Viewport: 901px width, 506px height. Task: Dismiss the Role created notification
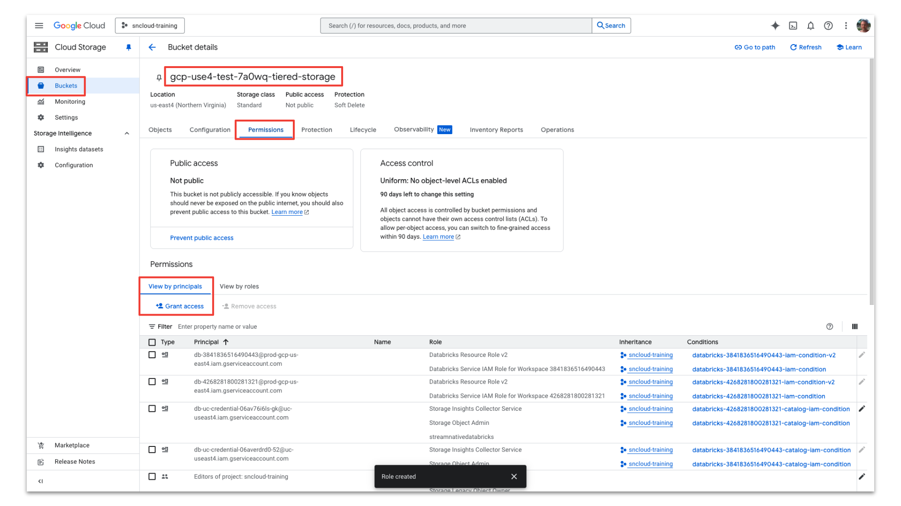(x=514, y=476)
